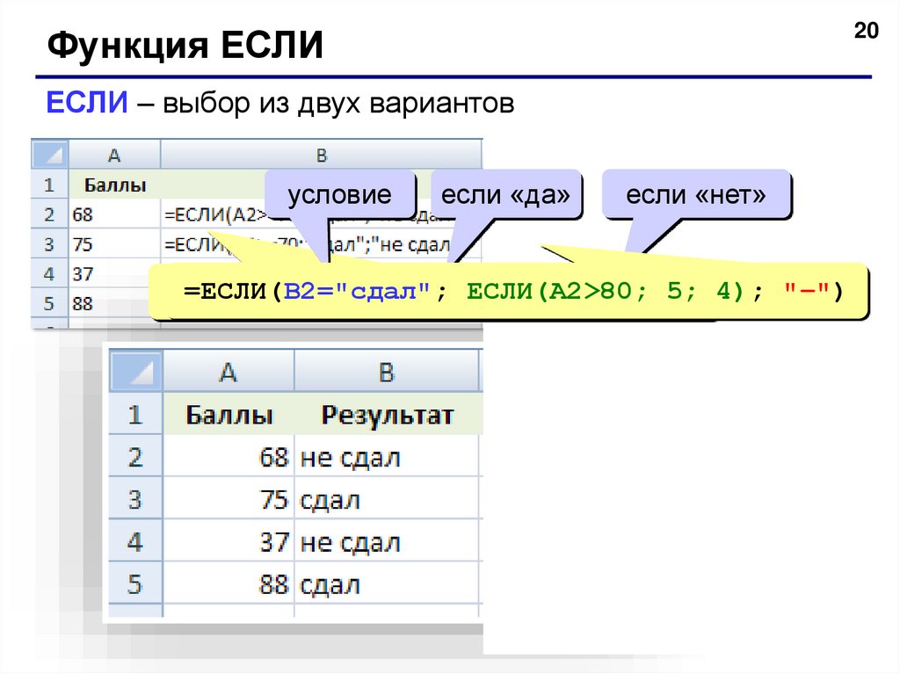Select column A header in the formula spreadsheet

(114, 155)
